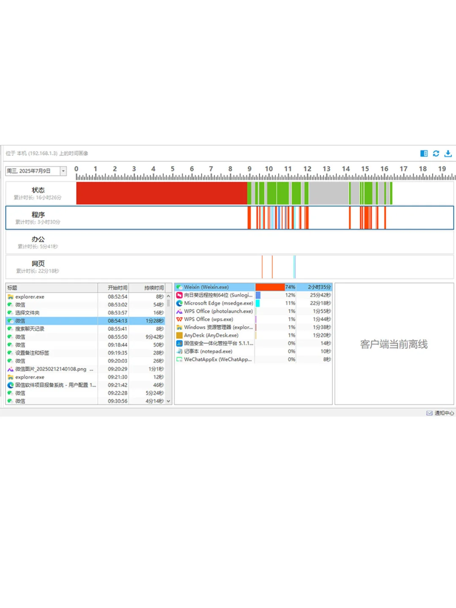This screenshot has width=456, height=608.
Task: Sort by the 开始时间 column header
Action: (113, 288)
